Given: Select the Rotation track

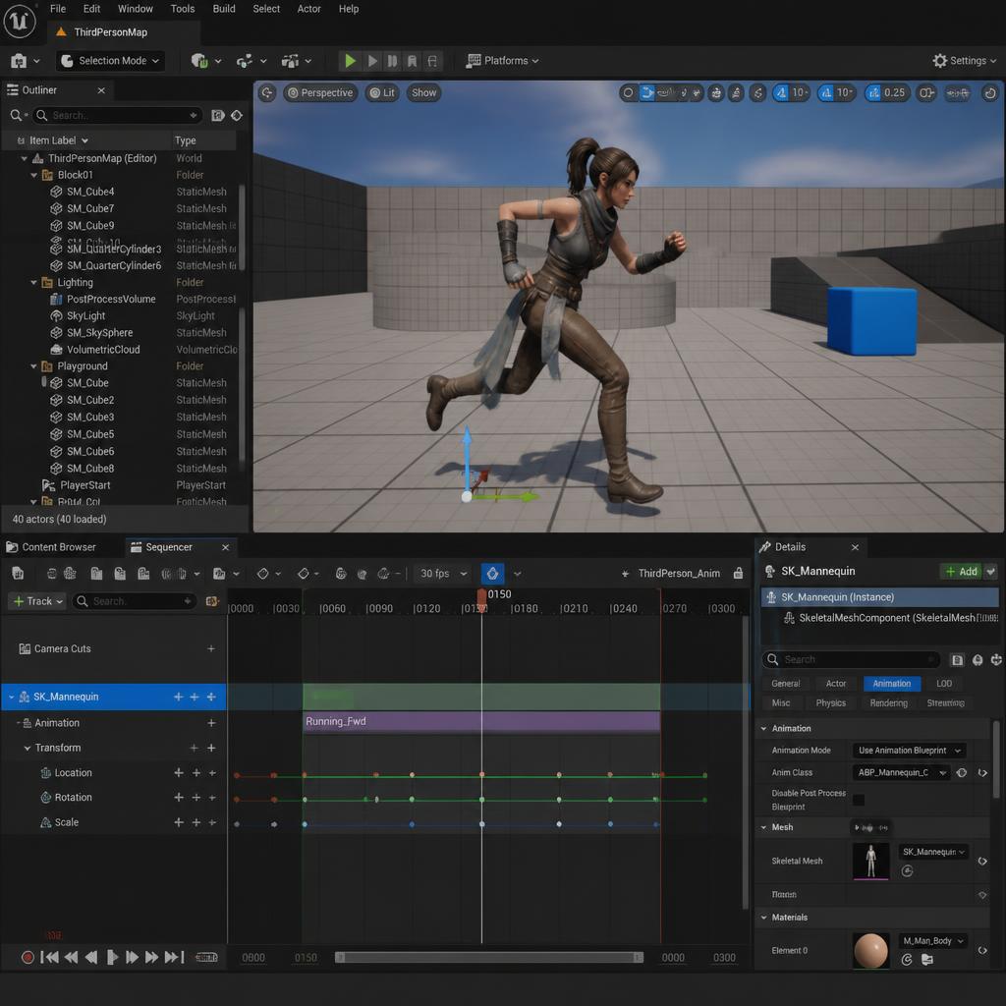Looking at the screenshot, I should point(73,798).
